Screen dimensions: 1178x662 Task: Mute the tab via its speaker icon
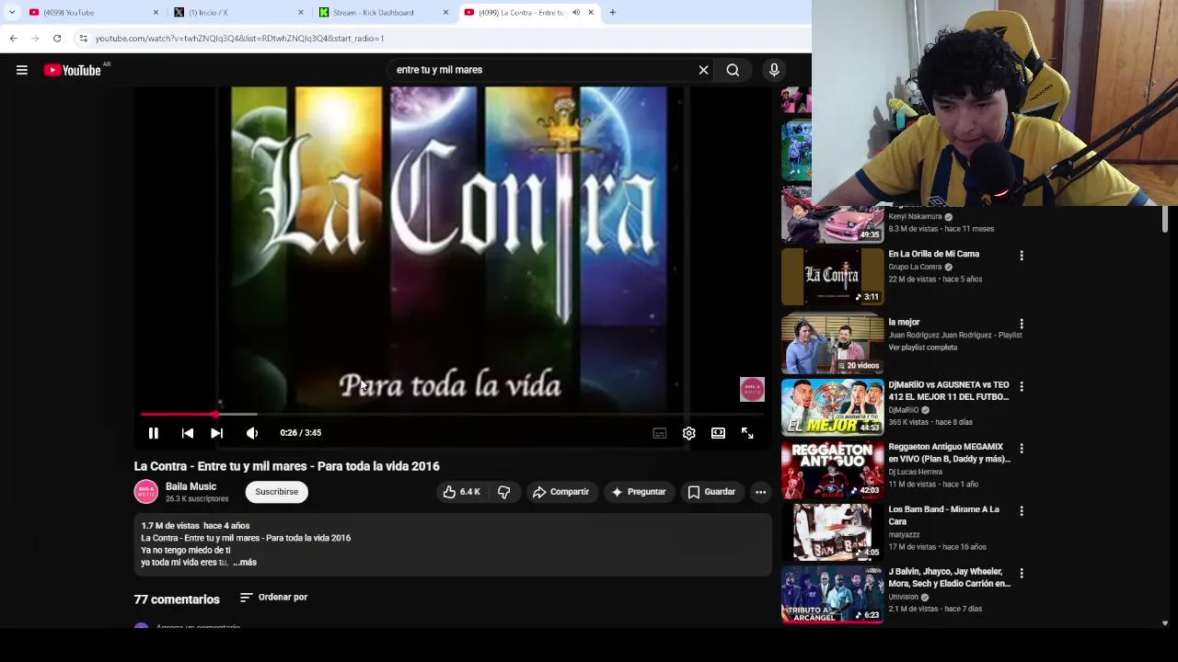click(x=576, y=13)
